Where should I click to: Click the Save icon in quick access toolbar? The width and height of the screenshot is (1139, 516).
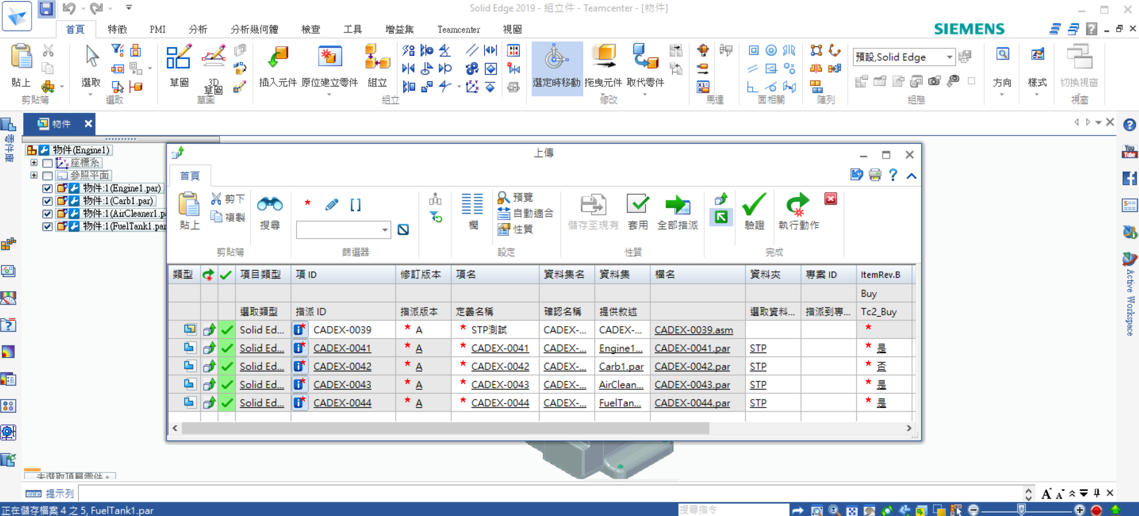[46, 9]
